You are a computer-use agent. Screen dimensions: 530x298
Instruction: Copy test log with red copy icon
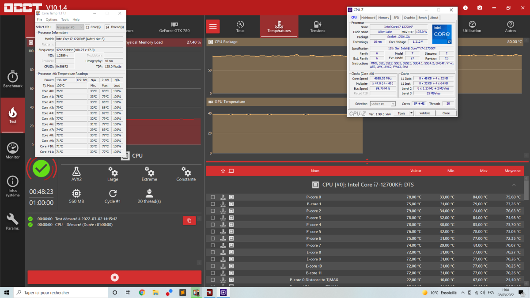[x=189, y=220]
